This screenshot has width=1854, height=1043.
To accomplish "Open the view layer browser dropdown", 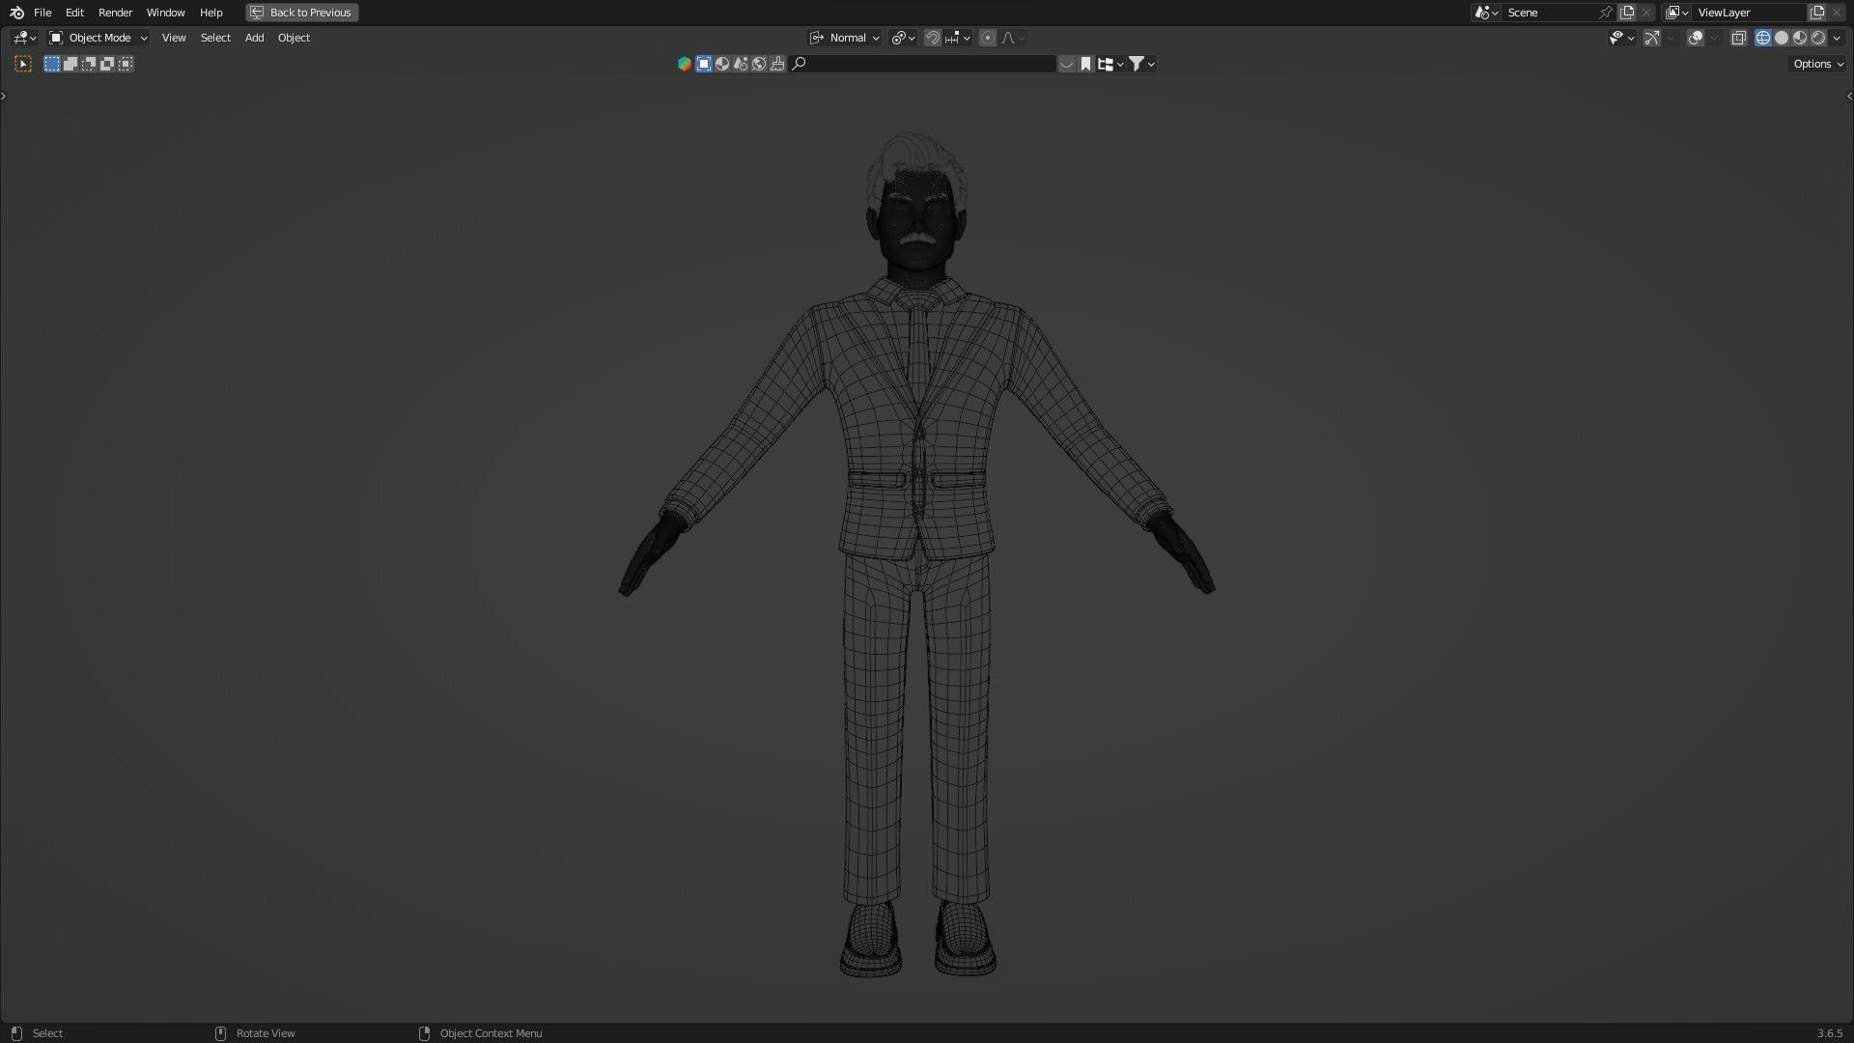I will pyautogui.click(x=1675, y=13).
